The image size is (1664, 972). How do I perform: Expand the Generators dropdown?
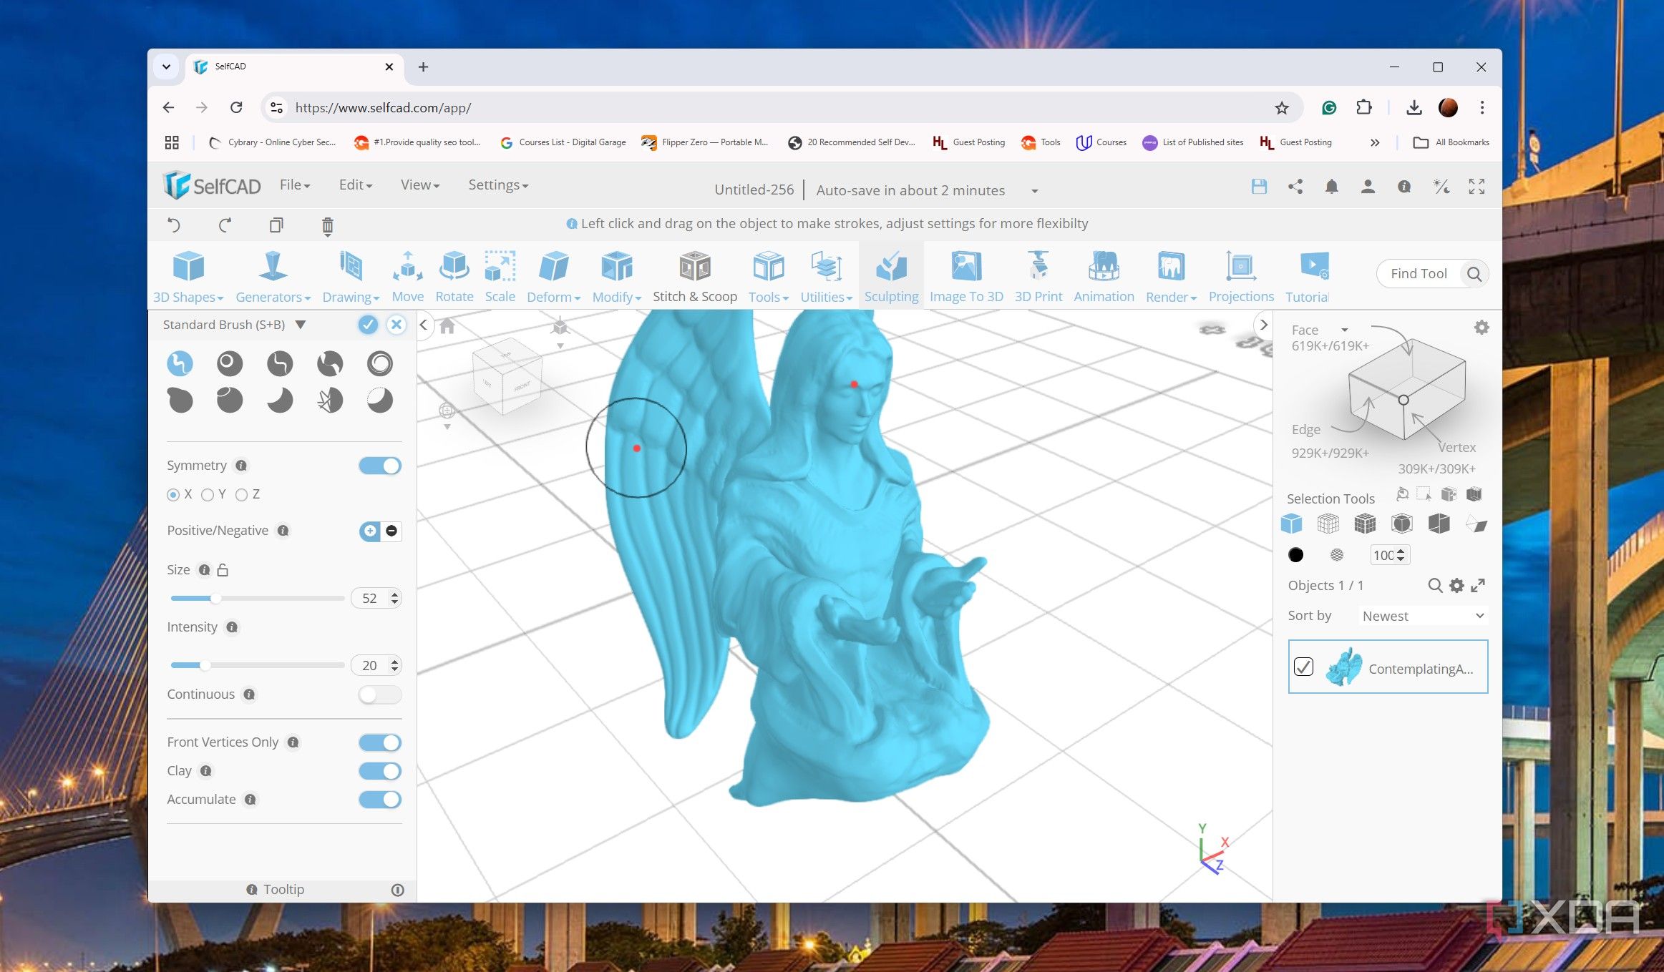273,277
